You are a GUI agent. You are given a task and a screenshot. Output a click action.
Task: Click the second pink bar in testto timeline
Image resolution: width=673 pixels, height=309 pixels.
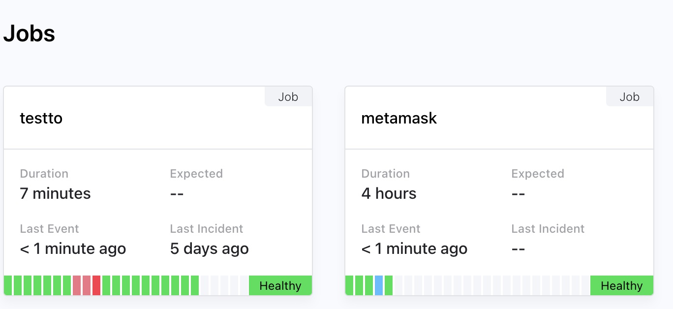(87, 285)
